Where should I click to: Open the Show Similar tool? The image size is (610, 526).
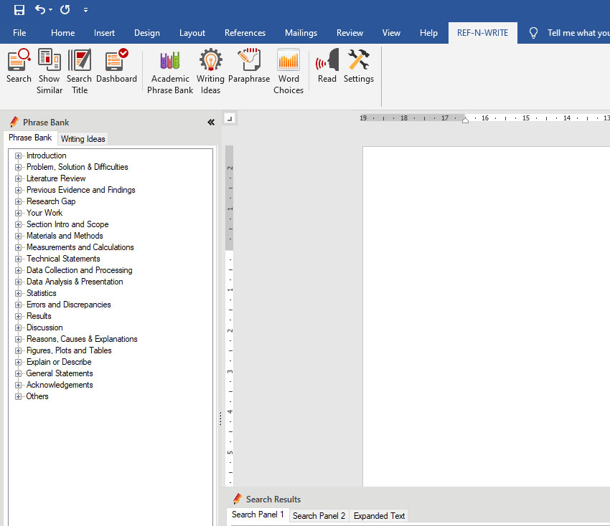point(49,70)
